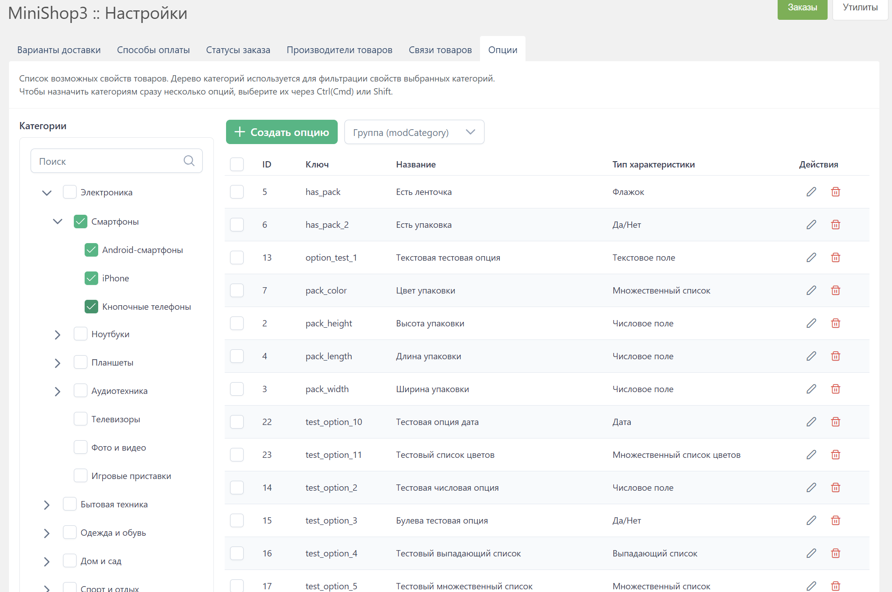This screenshot has height=592, width=892.
Task: Uncheck the iPhone category checkbox
Action: click(91, 278)
